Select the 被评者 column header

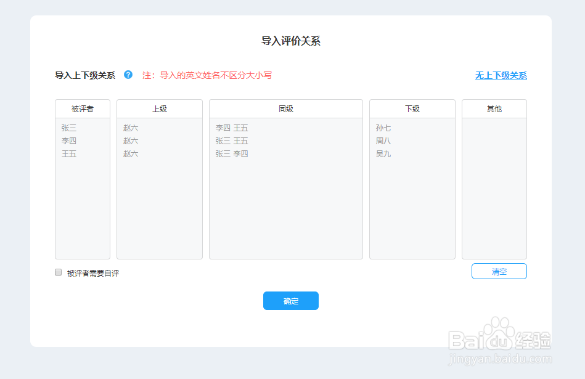[x=83, y=108]
